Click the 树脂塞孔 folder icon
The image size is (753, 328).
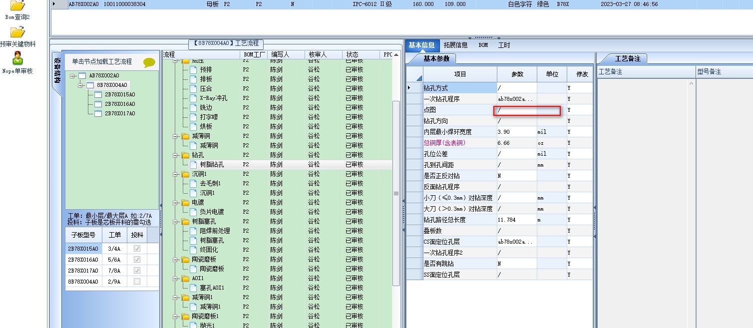185,221
